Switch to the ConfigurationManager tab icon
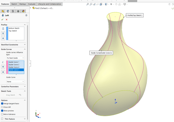Screen dimensions: 174x122 pos(13,11)
